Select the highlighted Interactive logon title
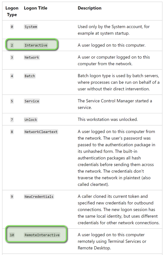The height and width of the screenshot is (255, 163). pos(36,45)
